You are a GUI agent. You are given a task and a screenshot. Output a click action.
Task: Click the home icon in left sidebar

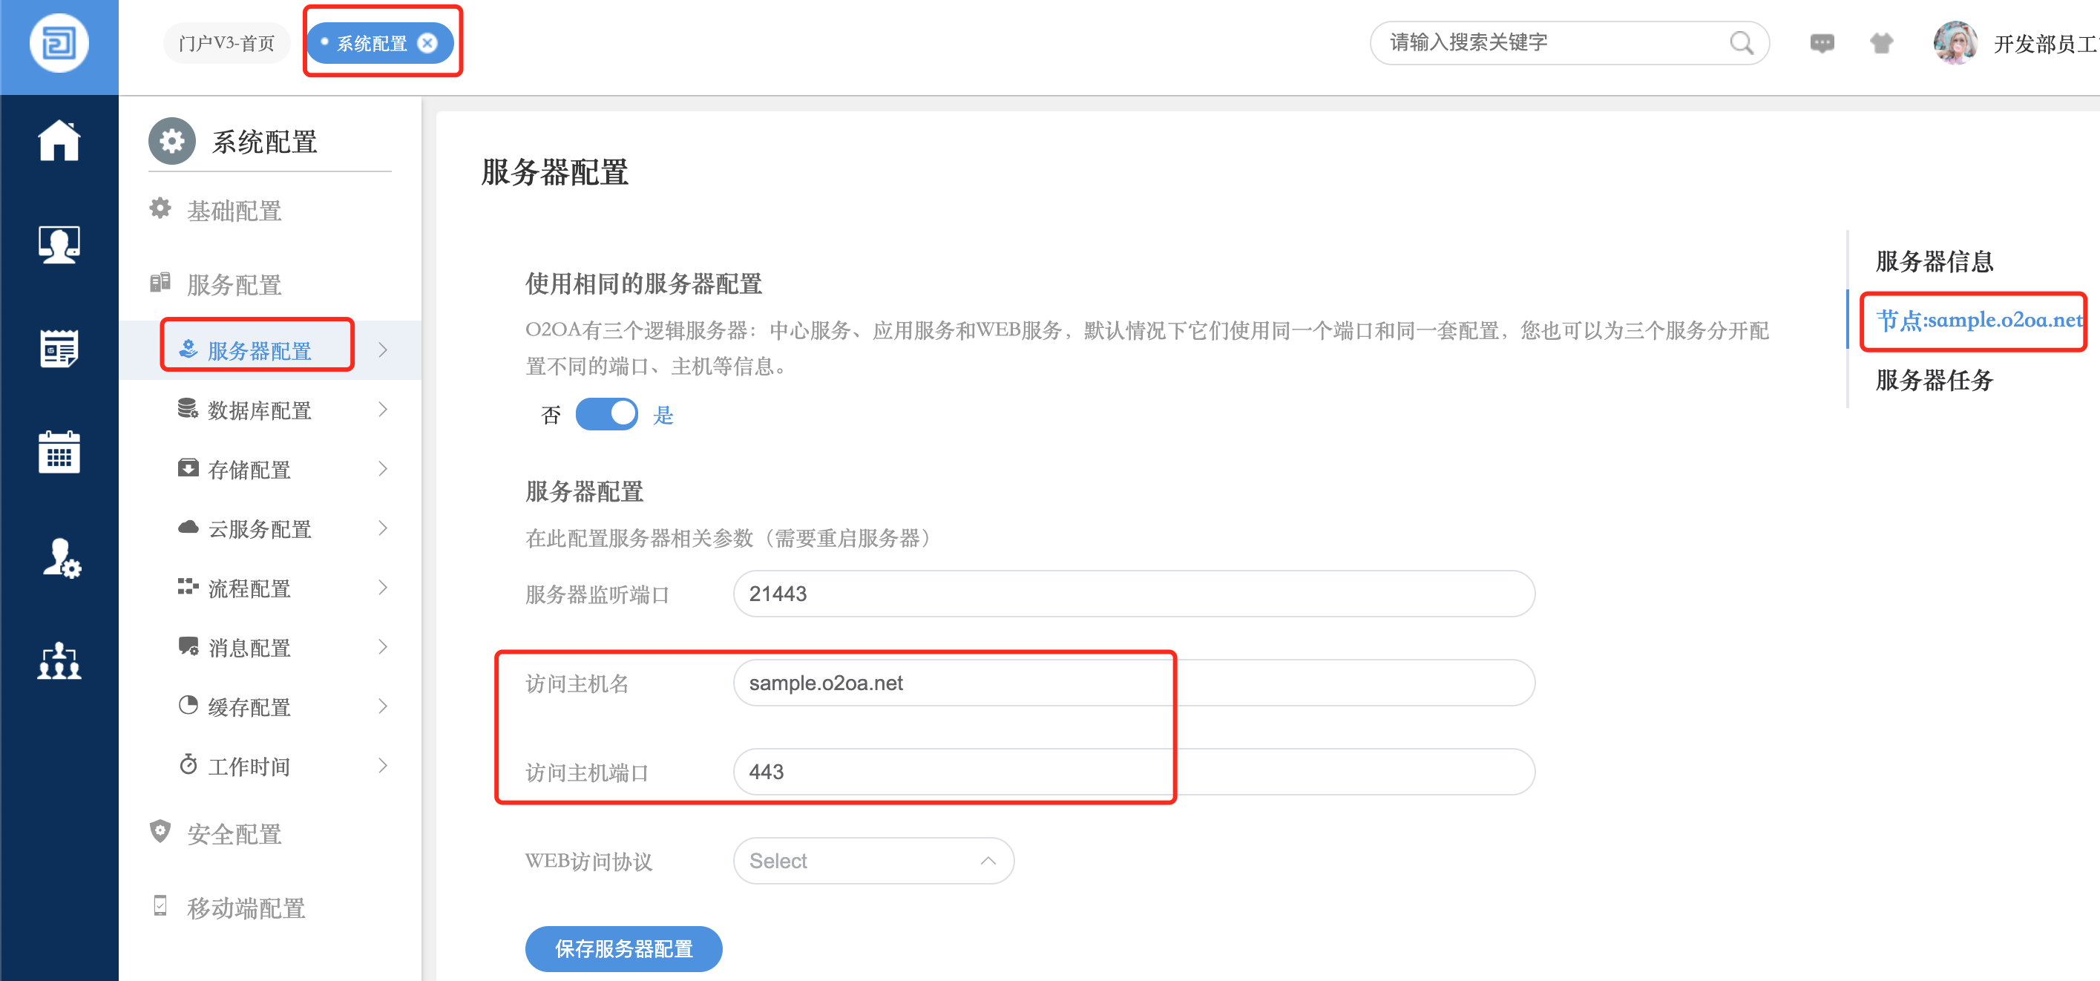click(x=59, y=141)
